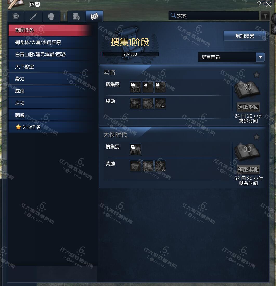
Task: Click 领取奖励 for 君临
Action: 248,107
